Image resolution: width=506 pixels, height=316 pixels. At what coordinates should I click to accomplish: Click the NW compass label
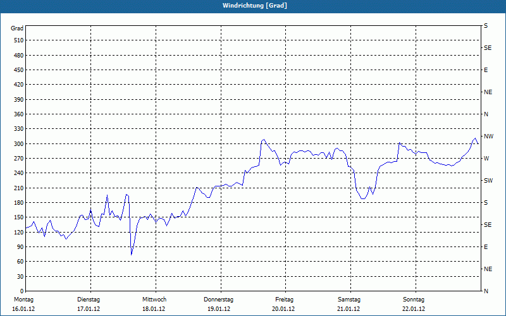pyautogui.click(x=488, y=137)
